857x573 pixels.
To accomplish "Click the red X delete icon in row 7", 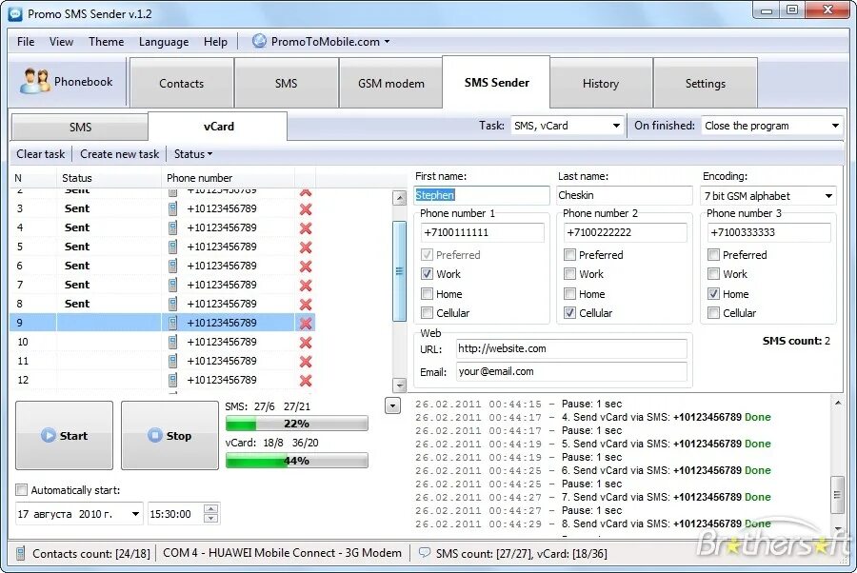I will (x=306, y=286).
